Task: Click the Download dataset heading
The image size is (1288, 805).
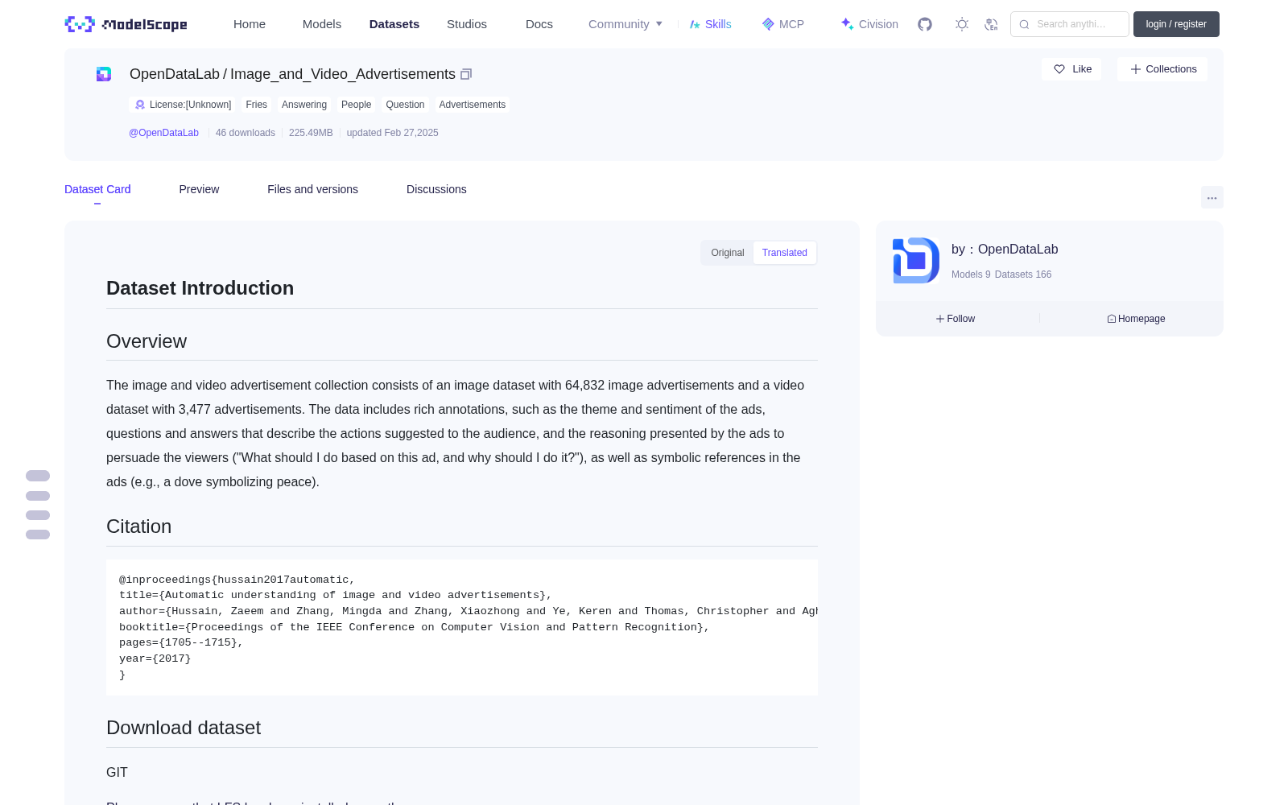Action: point(184,728)
